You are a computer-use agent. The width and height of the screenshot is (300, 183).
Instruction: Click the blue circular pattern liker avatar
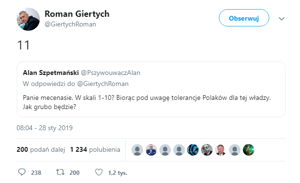(x=193, y=150)
